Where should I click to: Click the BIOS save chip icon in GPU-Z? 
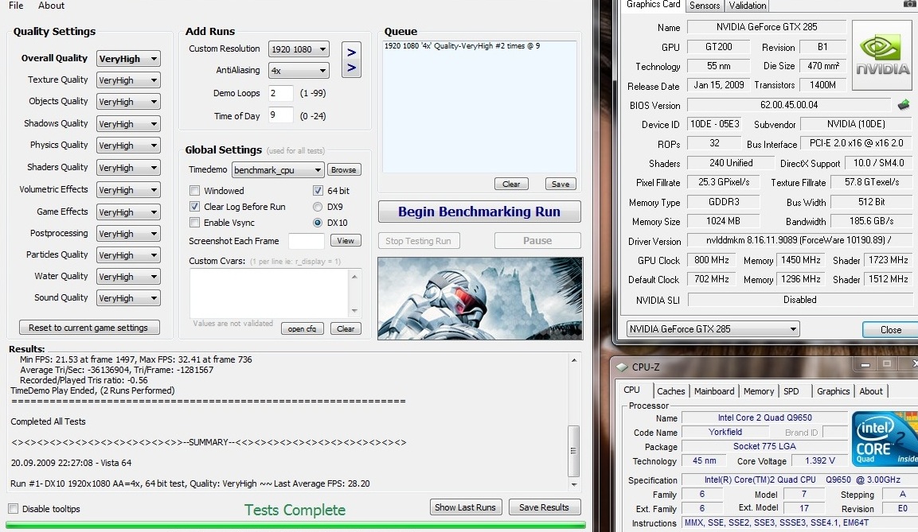[x=904, y=105]
